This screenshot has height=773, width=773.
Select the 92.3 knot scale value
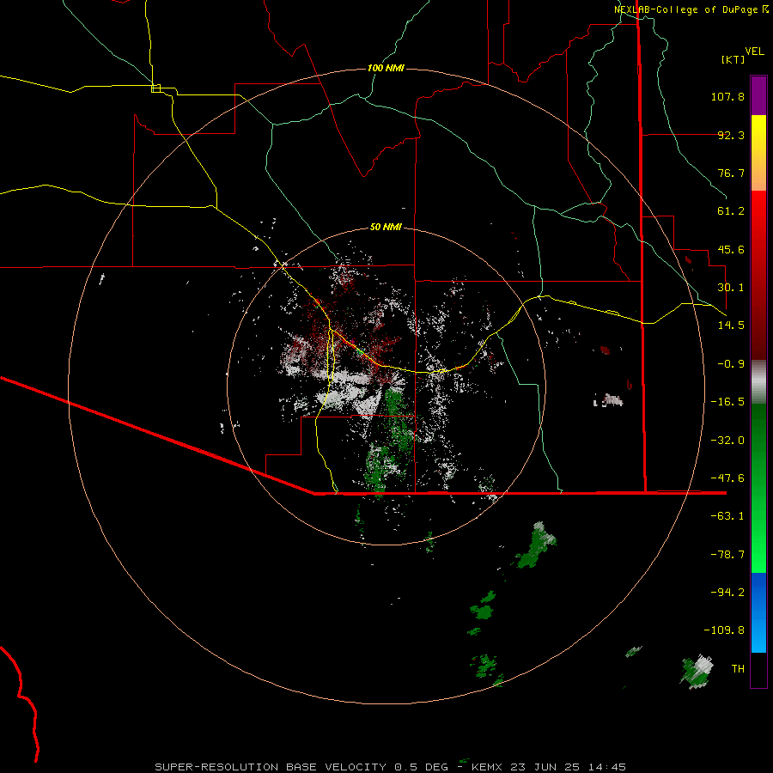tap(731, 135)
